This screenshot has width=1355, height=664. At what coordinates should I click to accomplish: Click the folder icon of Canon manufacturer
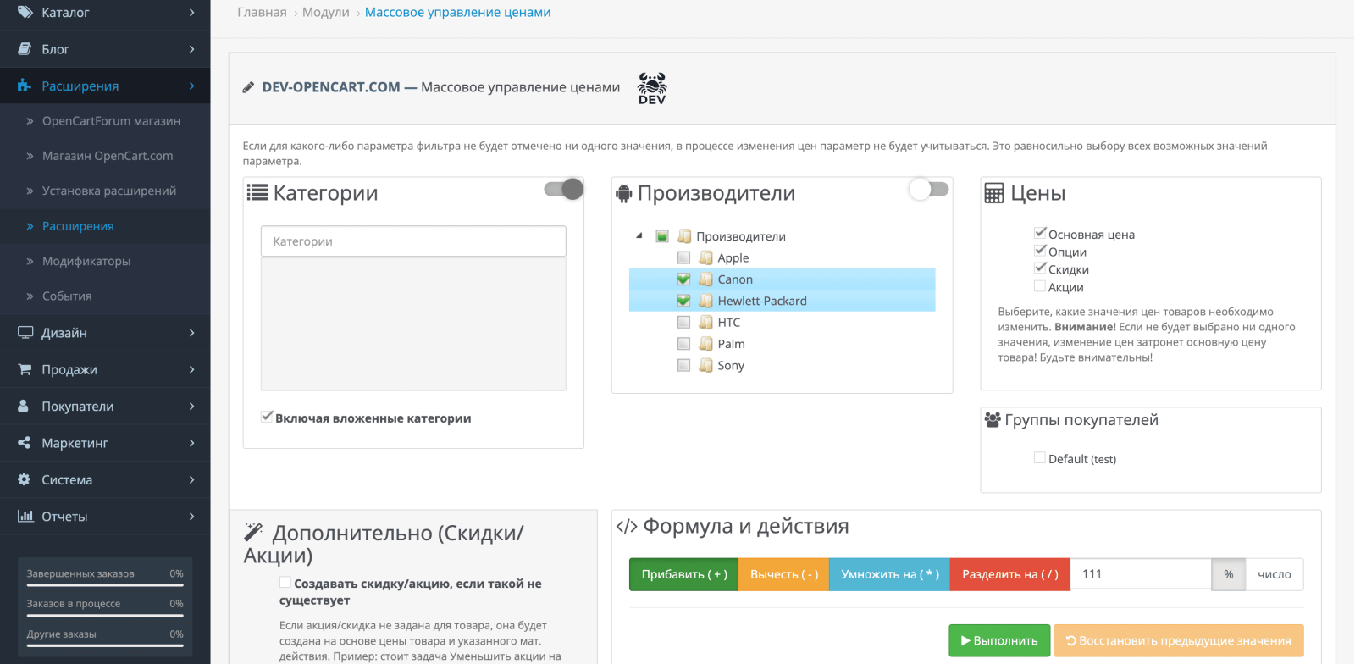click(x=705, y=279)
